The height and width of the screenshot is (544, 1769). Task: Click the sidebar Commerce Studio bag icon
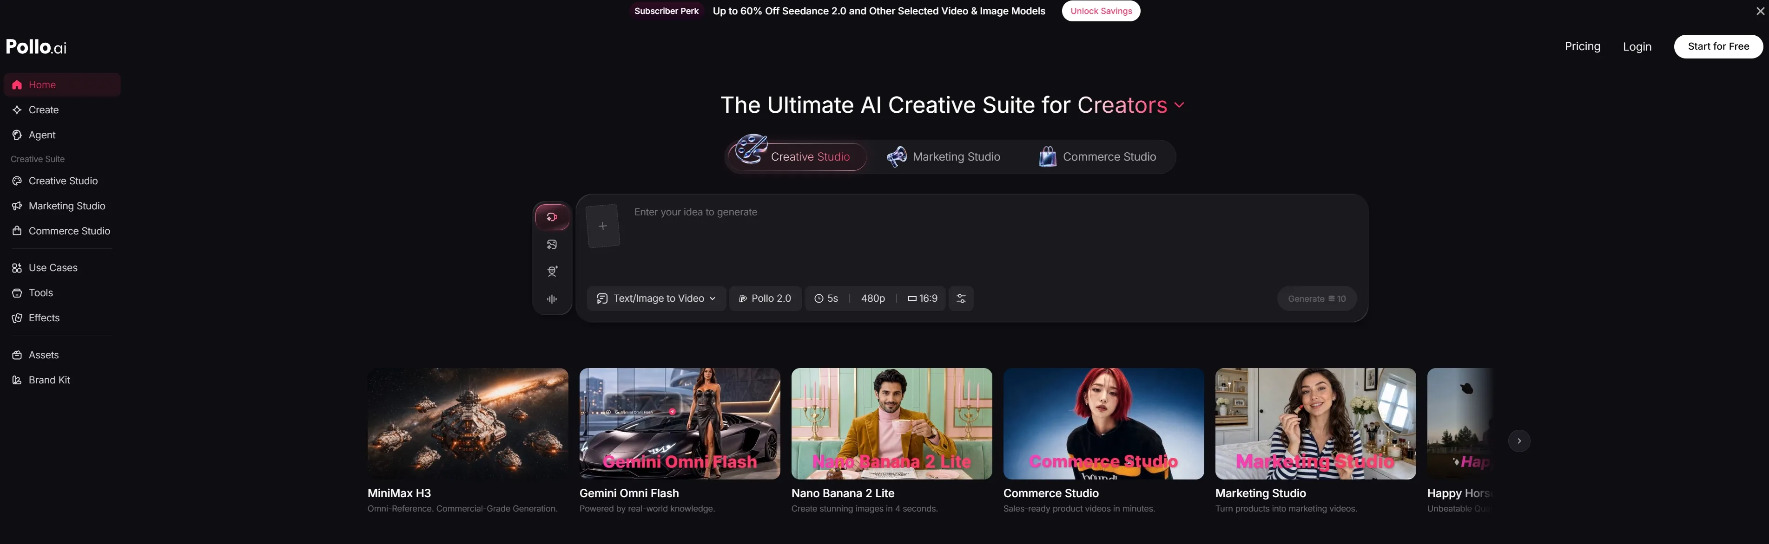click(x=17, y=231)
